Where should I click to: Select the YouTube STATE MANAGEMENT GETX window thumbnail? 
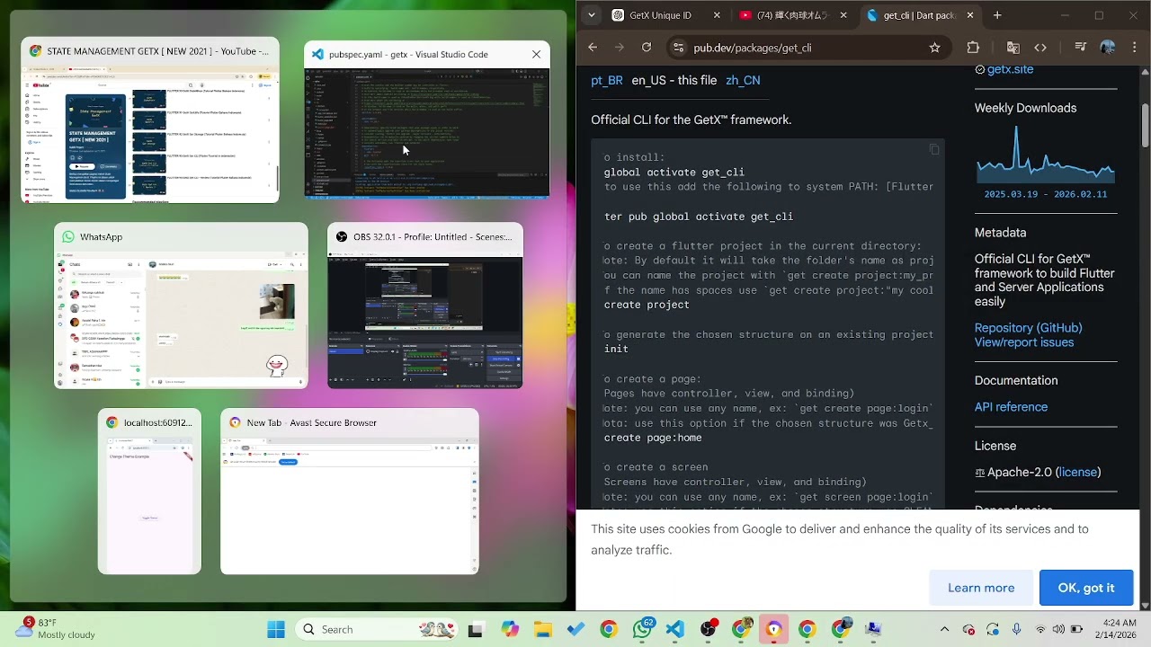150,120
